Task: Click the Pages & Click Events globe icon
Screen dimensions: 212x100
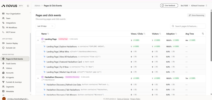Action: pyautogui.click(x=3, y=59)
